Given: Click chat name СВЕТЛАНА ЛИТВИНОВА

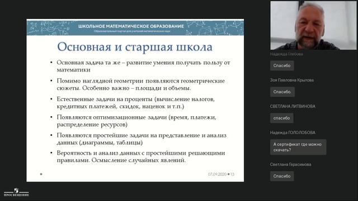Looking at the screenshot, I should pos(293,107).
